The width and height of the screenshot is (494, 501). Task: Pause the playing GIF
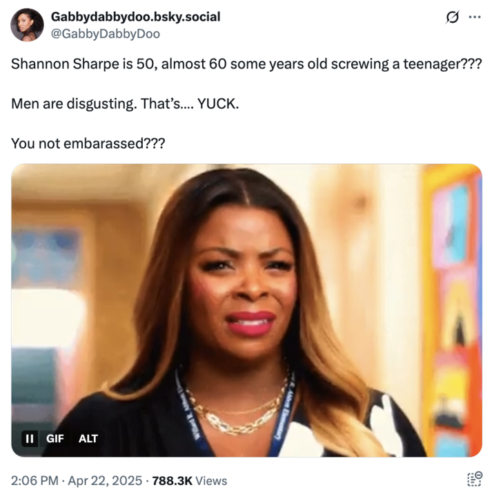point(30,438)
